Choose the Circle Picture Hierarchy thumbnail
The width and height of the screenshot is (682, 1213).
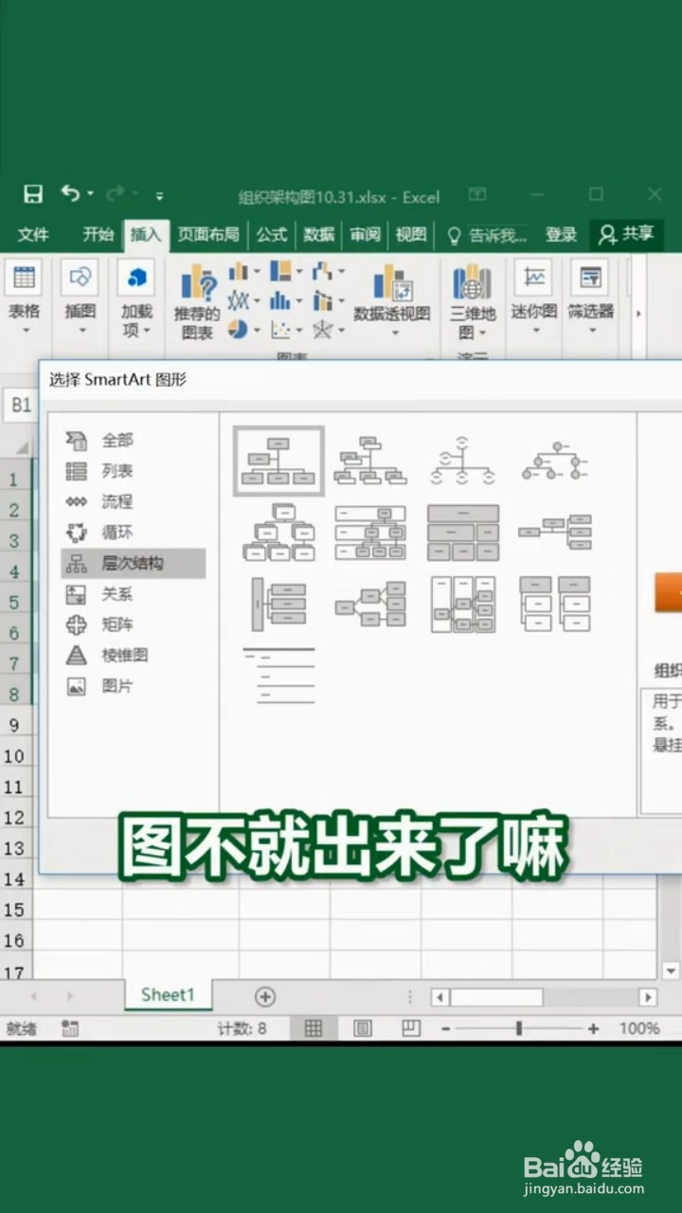(x=555, y=461)
